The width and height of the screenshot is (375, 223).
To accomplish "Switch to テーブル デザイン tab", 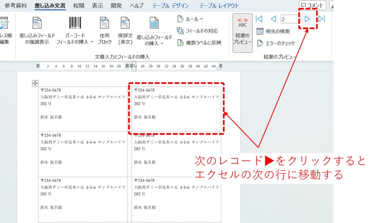I will pyautogui.click(x=171, y=6).
